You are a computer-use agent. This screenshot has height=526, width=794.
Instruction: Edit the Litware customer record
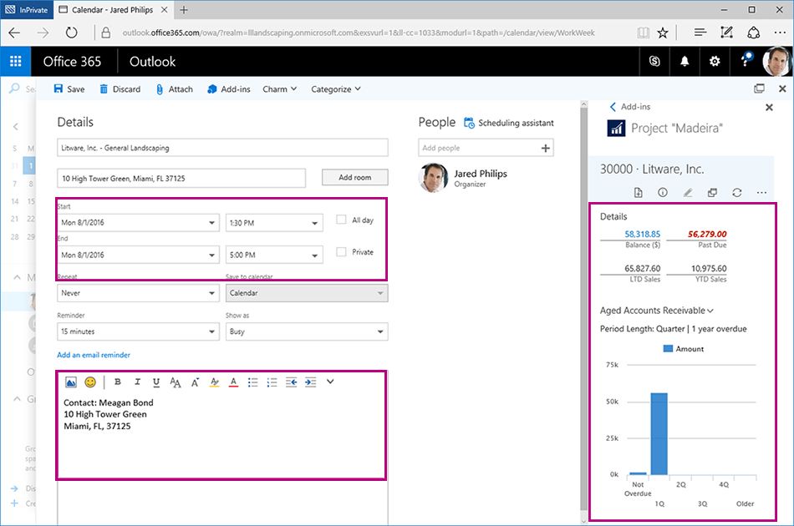688,193
